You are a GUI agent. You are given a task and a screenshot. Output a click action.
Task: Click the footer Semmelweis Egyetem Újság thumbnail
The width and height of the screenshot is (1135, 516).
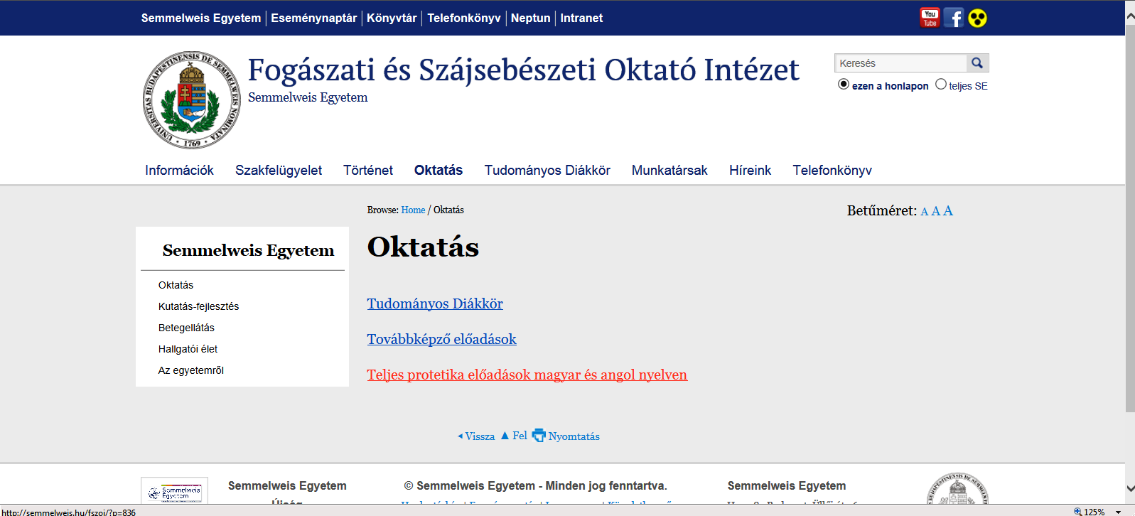[175, 490]
